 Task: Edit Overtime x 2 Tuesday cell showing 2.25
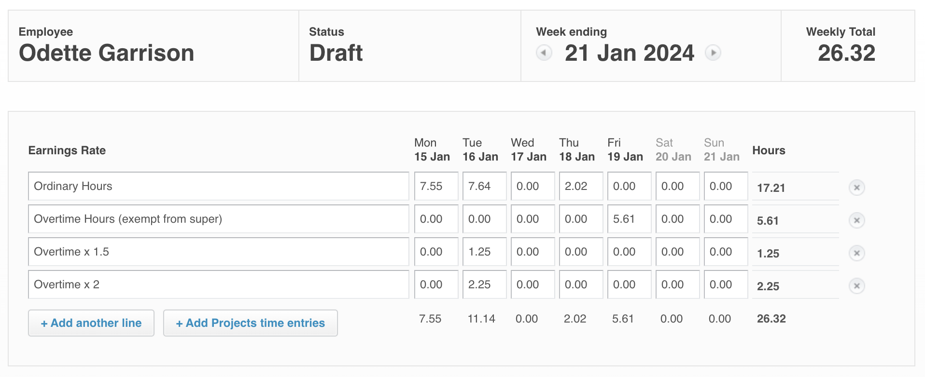pyautogui.click(x=484, y=284)
